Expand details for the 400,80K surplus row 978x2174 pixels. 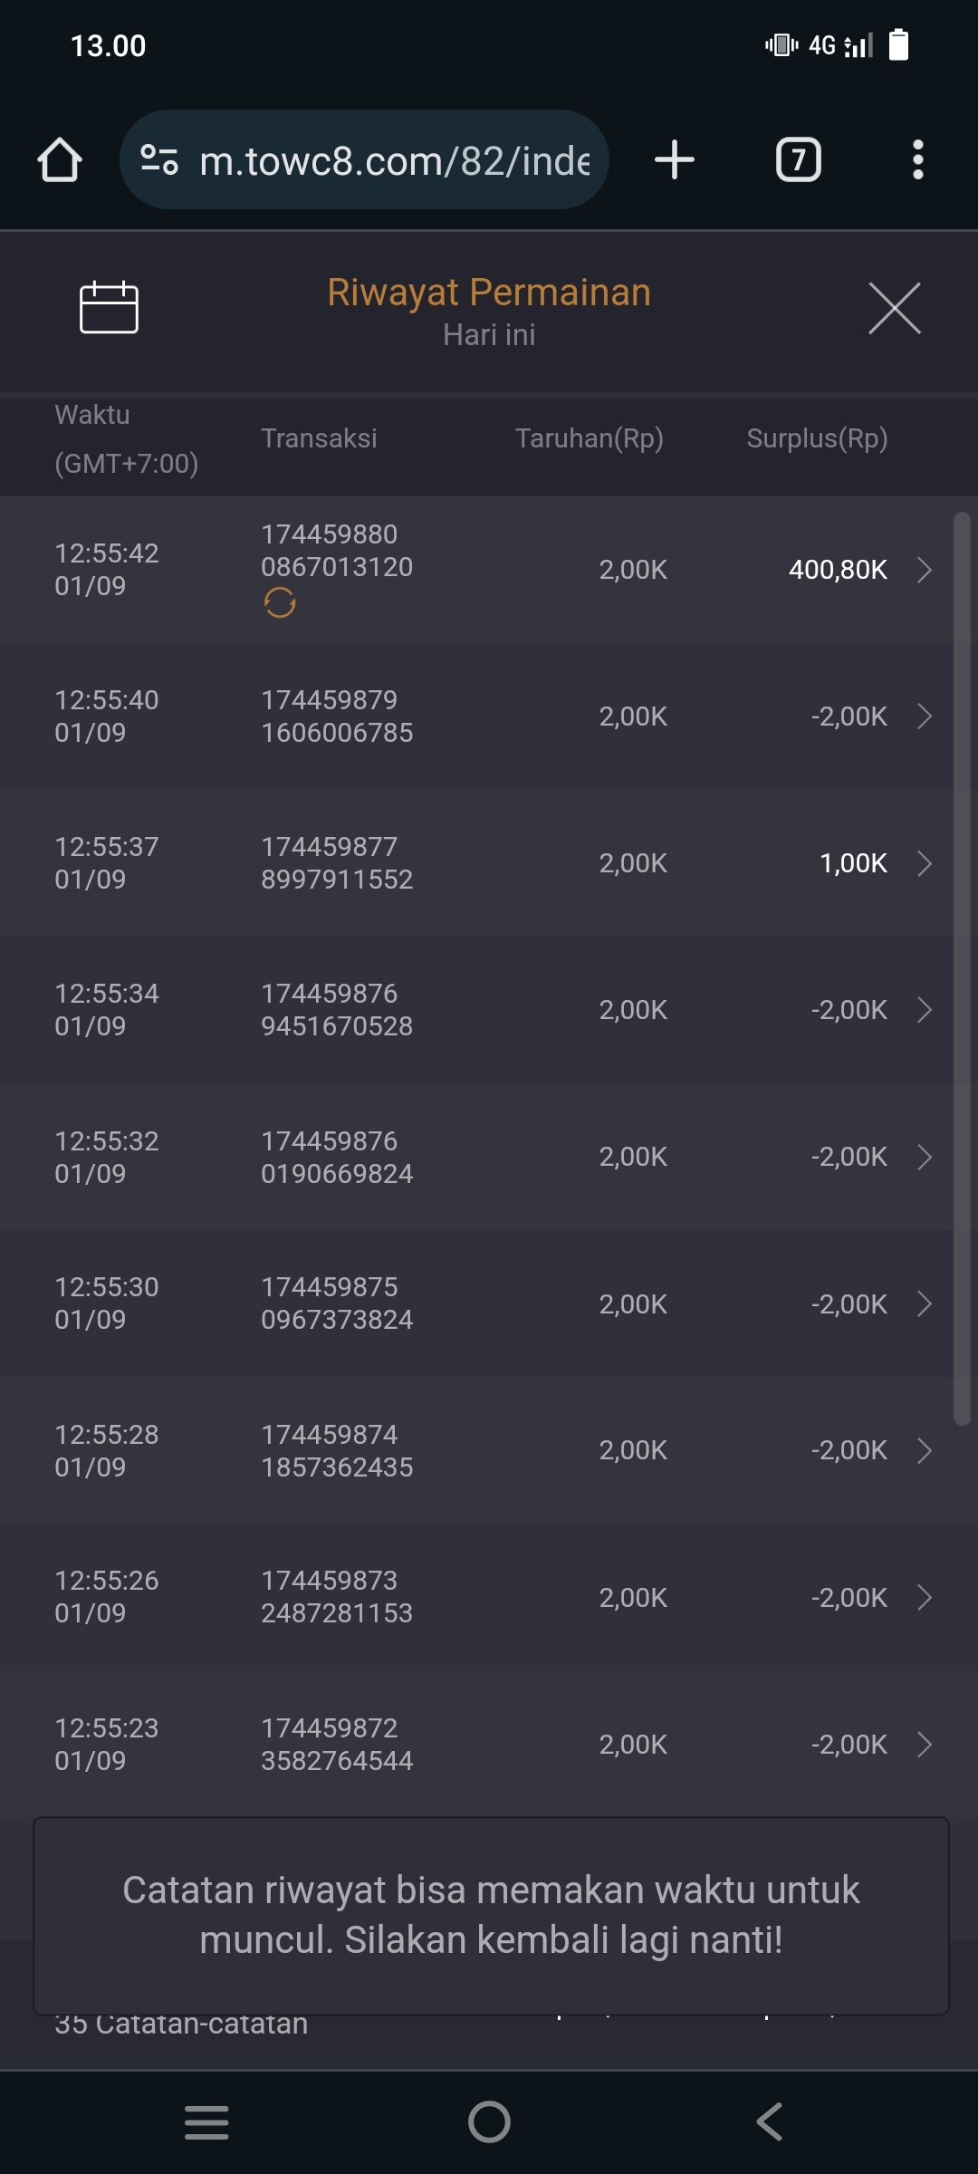point(924,570)
